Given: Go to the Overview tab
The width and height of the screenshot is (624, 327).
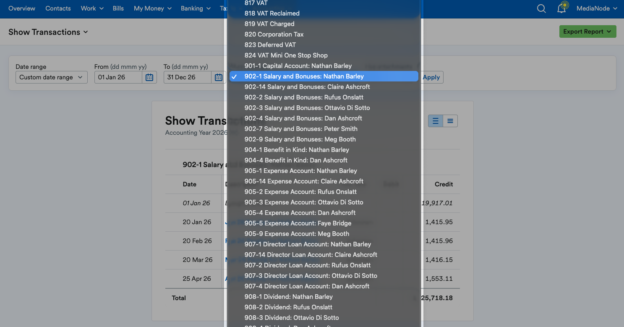Looking at the screenshot, I should [x=22, y=8].
